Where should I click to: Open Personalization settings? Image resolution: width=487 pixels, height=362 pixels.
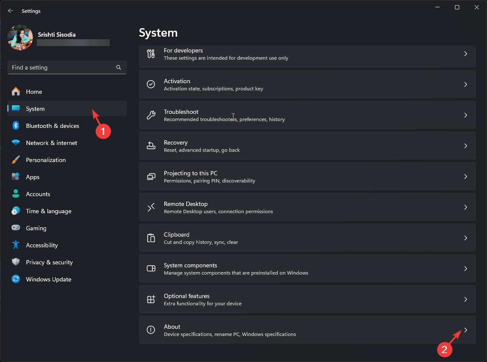coord(67,160)
